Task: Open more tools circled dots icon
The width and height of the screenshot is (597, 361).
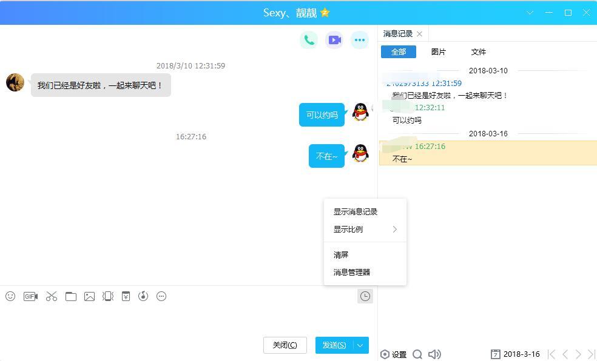Action: (x=161, y=296)
